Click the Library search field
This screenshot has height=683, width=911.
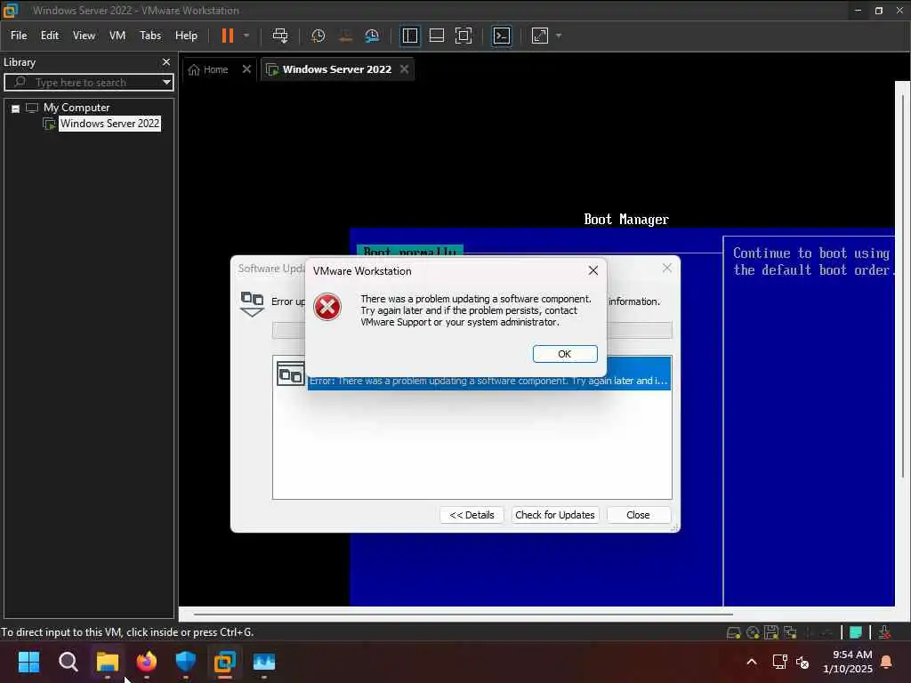click(x=89, y=82)
